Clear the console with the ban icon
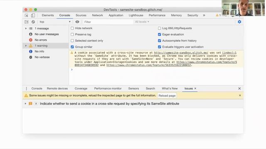 pyautogui.click(x=33, y=22)
